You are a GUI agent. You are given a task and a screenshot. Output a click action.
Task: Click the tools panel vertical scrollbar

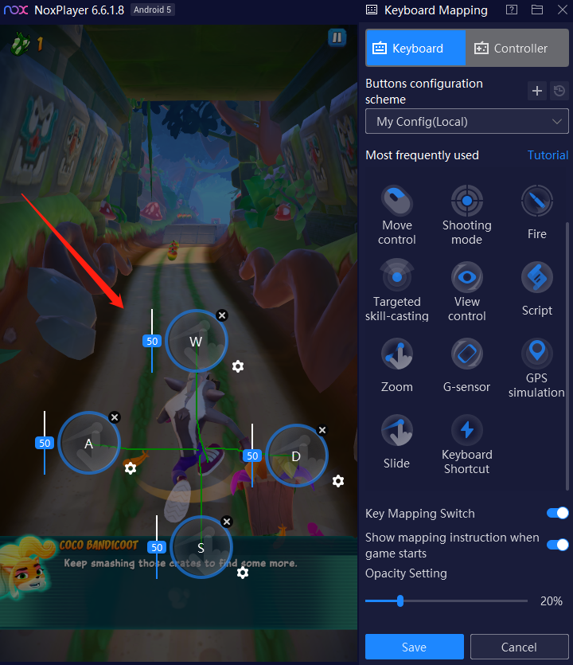point(567,356)
